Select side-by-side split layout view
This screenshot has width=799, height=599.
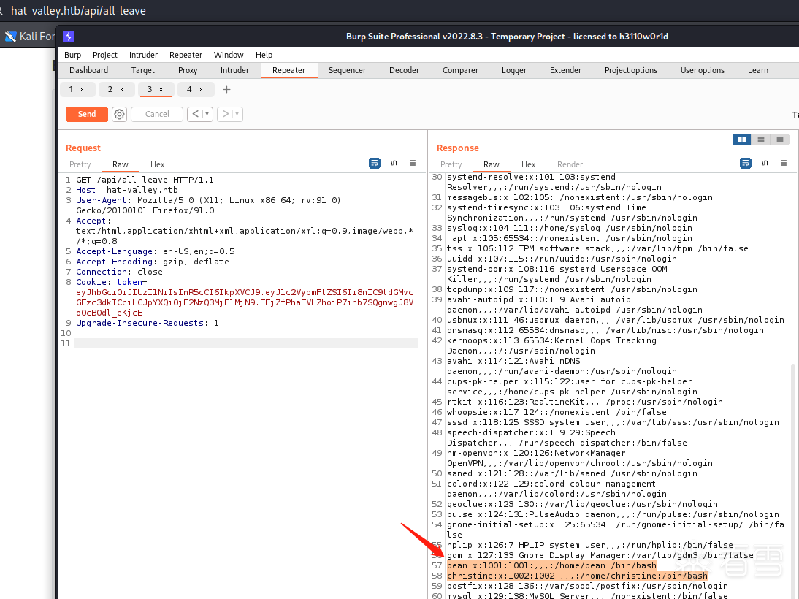(x=742, y=140)
